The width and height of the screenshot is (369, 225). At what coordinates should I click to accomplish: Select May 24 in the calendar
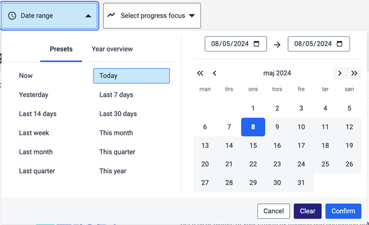tap(301, 164)
